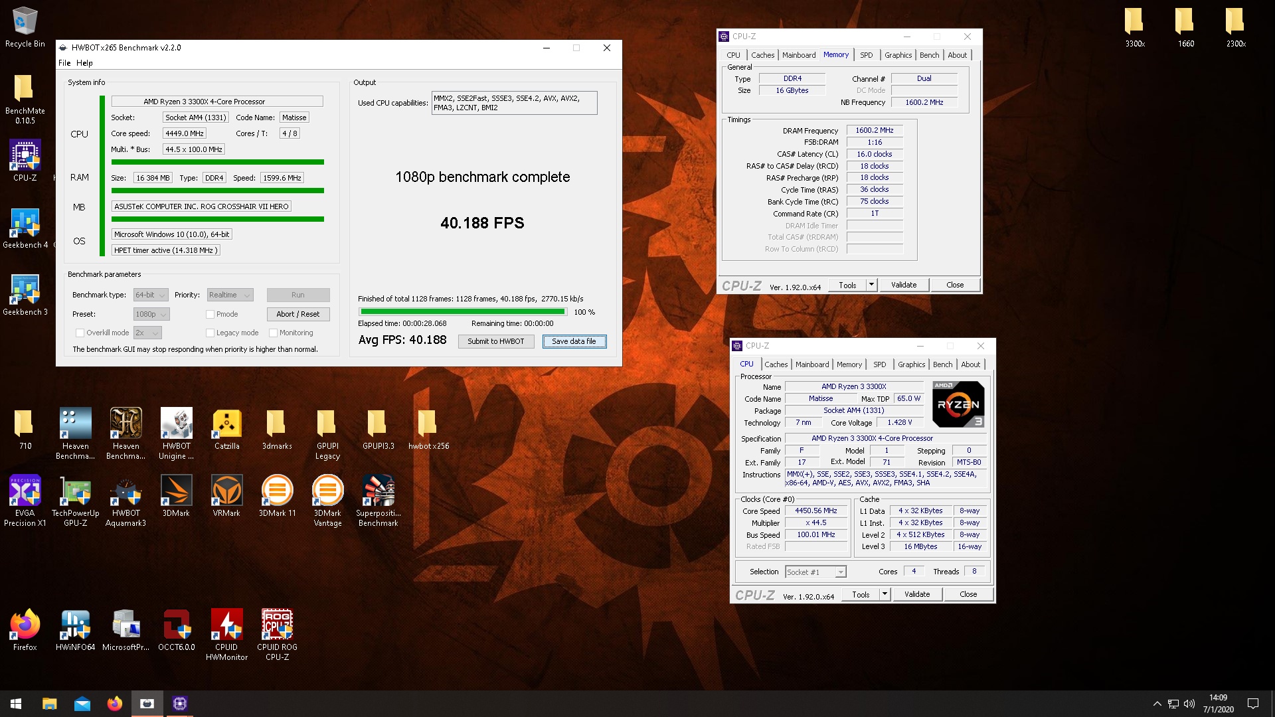Image resolution: width=1275 pixels, height=717 pixels.
Task: Click the volume icon in system tray
Action: pyautogui.click(x=1189, y=704)
